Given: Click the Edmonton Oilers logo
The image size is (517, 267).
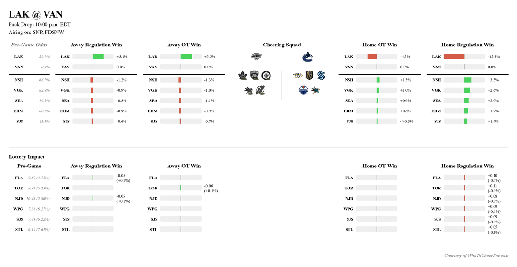Looking at the screenshot, I should tap(303, 89).
